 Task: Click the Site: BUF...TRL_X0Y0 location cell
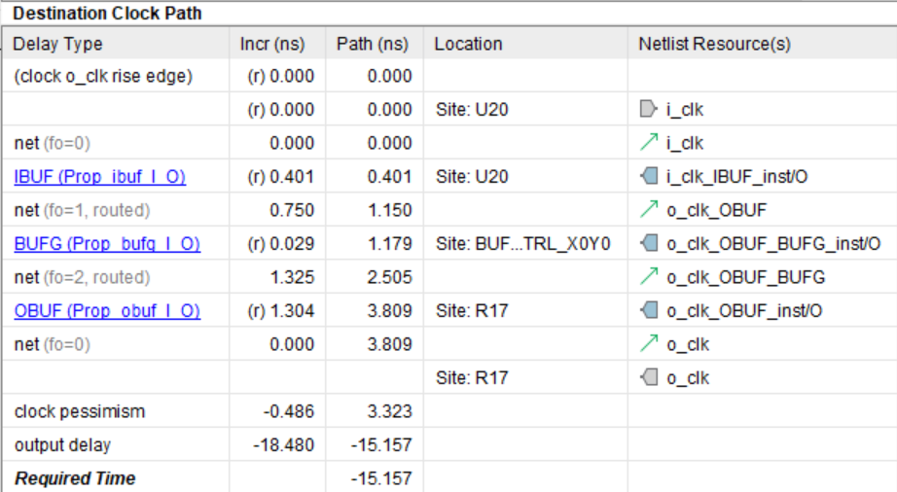tap(521, 243)
